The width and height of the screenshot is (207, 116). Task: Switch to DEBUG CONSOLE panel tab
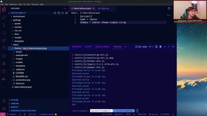(x=102, y=47)
